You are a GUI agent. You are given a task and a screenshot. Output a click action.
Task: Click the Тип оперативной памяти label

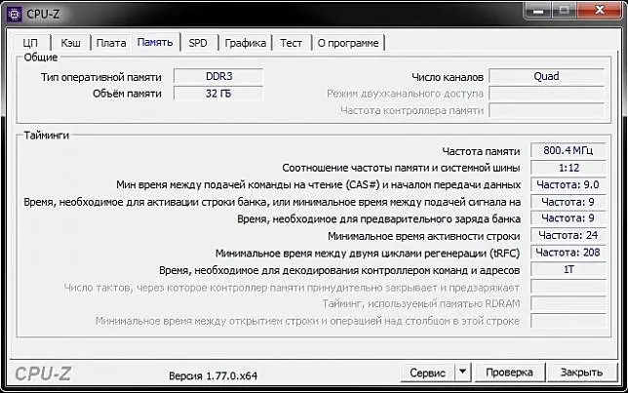pyautogui.click(x=101, y=77)
